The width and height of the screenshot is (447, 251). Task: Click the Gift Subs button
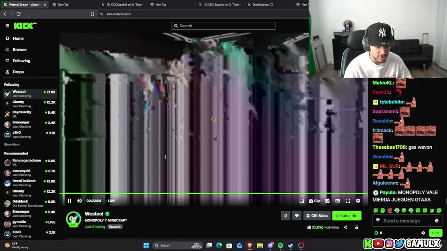pos(317,216)
